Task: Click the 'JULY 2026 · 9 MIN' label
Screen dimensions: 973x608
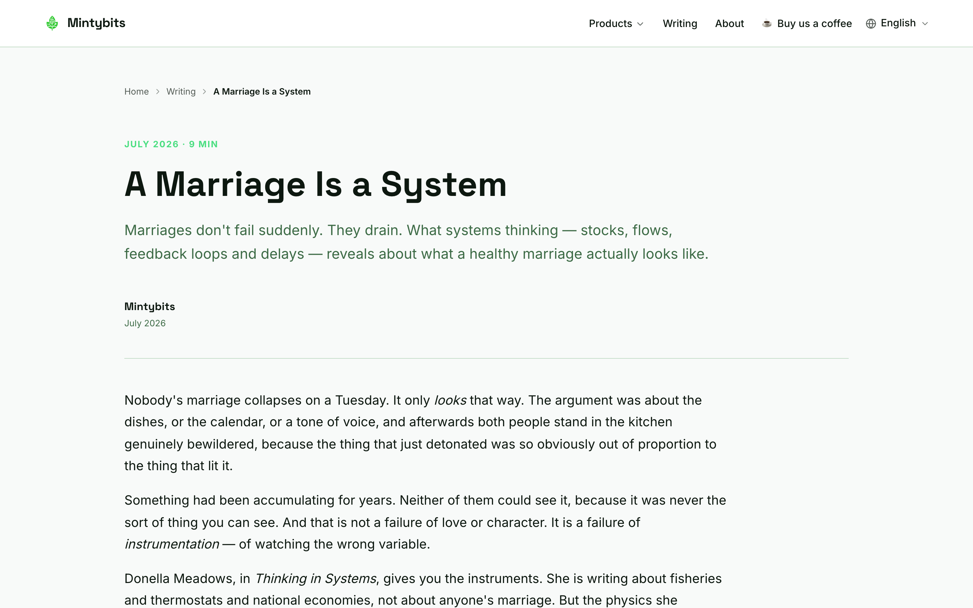Action: (x=171, y=144)
